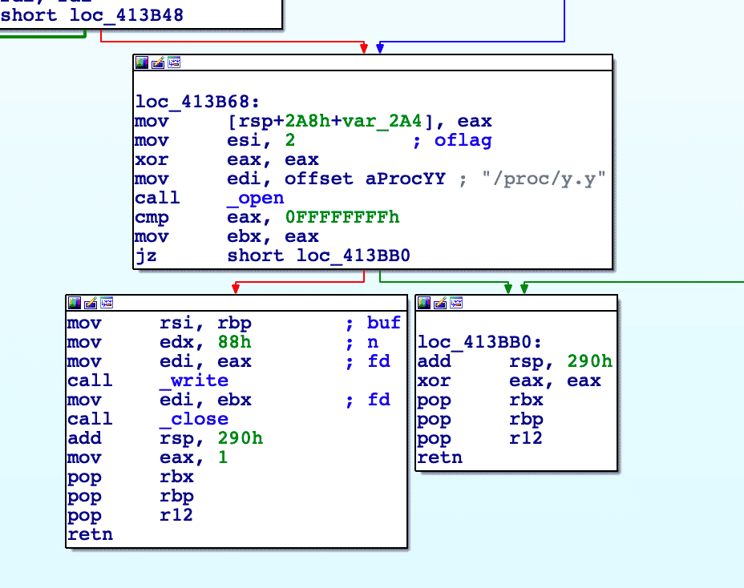Image resolution: width=744 pixels, height=588 pixels.
Task: Click the oflag comment
Action: pos(463,140)
